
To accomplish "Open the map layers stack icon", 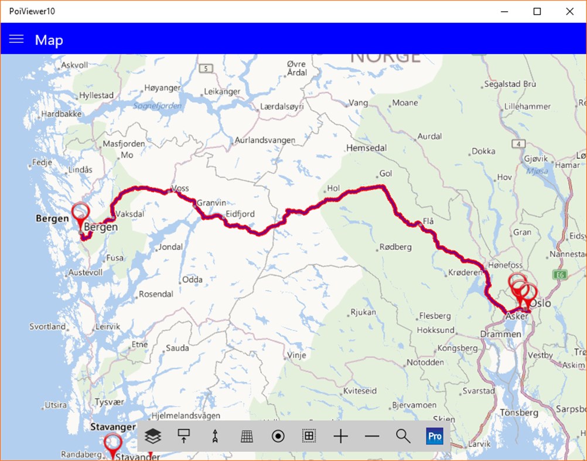I will click(x=153, y=436).
